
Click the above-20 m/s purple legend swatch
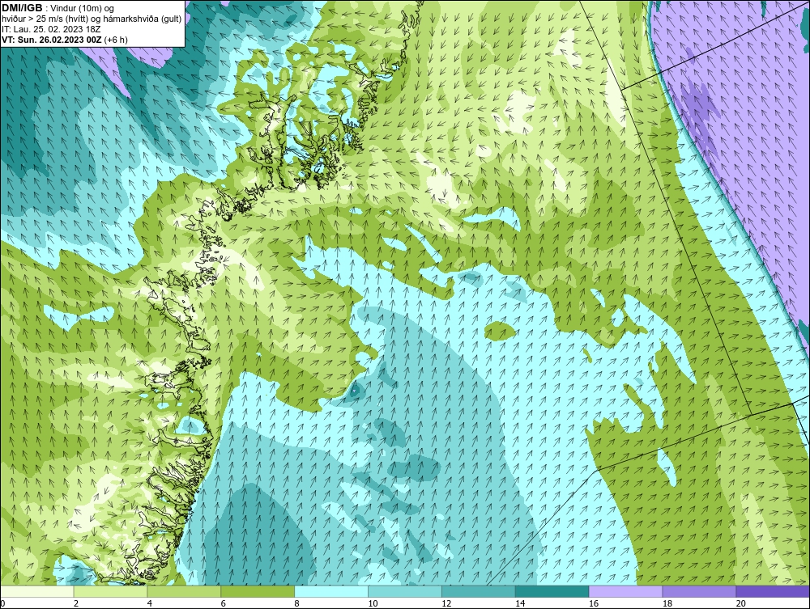pyautogui.click(x=773, y=591)
